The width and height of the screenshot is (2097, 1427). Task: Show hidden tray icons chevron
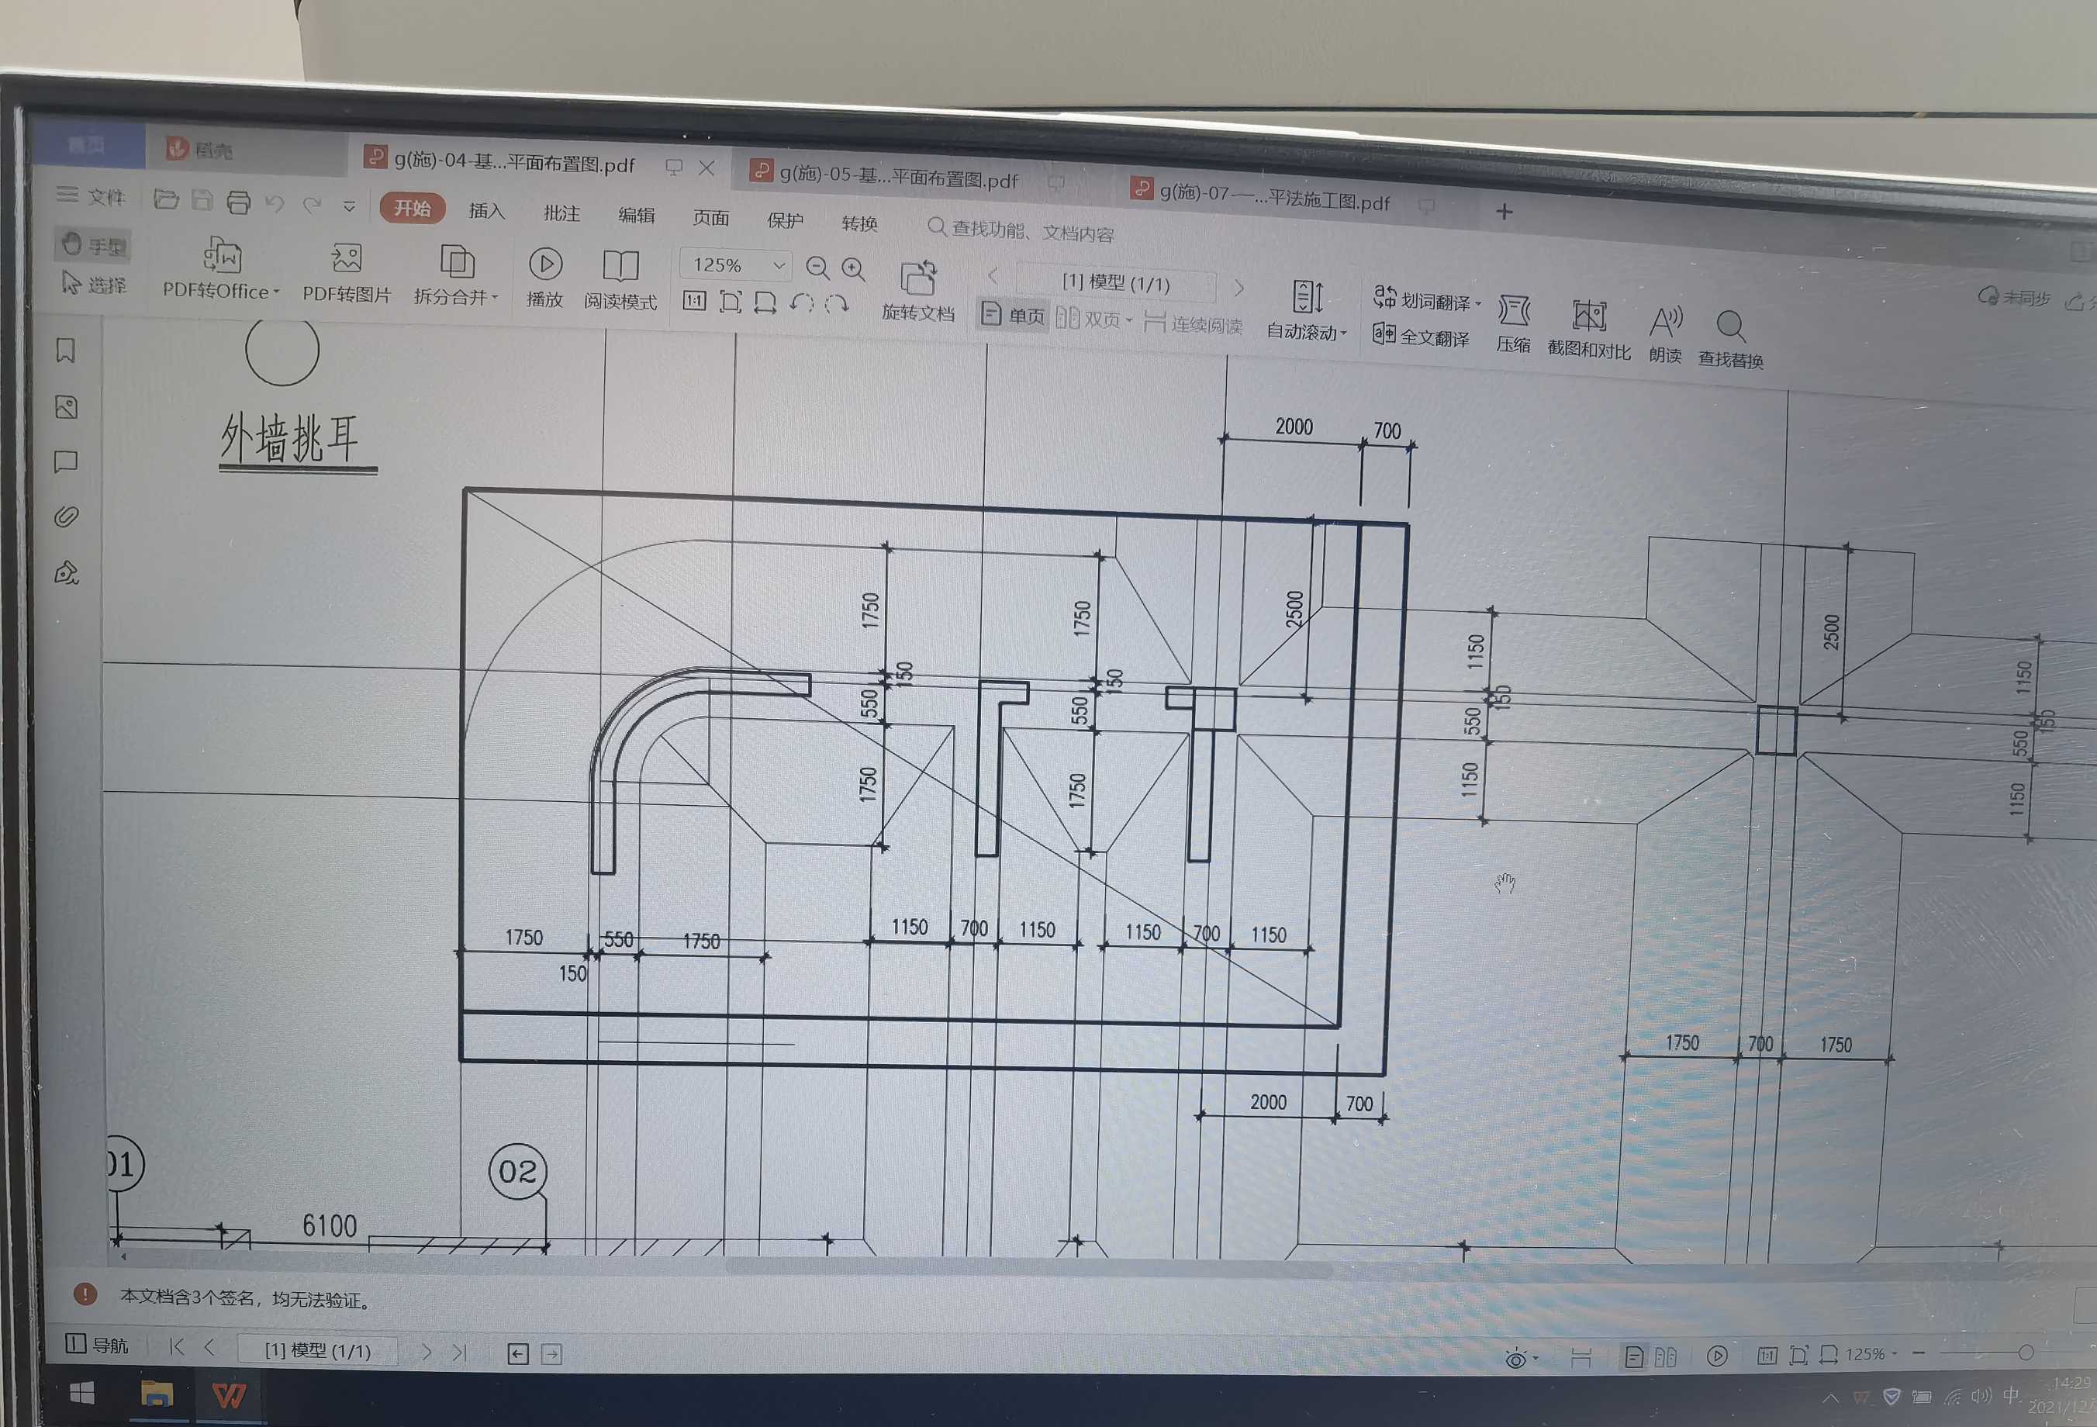[1830, 1399]
